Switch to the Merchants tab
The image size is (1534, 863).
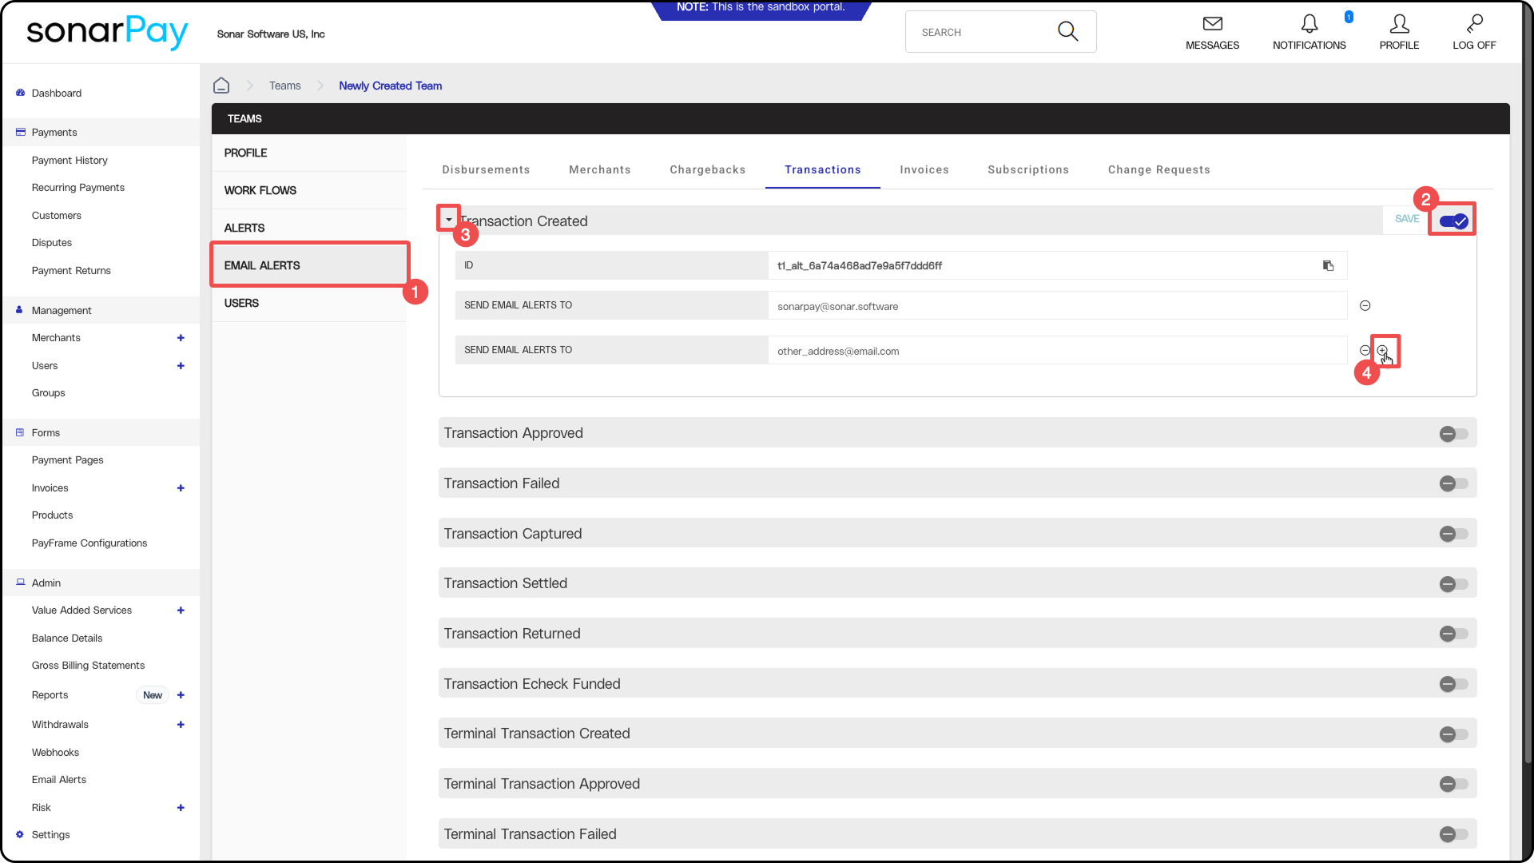click(600, 169)
